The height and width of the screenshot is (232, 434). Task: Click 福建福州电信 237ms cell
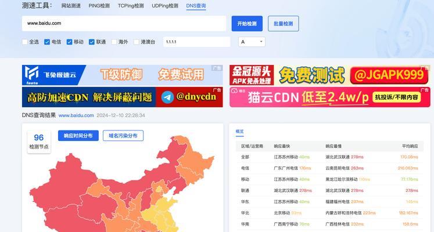(x=345, y=202)
